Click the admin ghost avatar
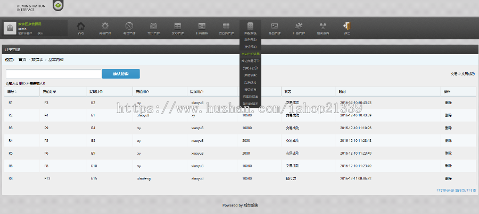The image size is (479, 214). pos(10,28)
